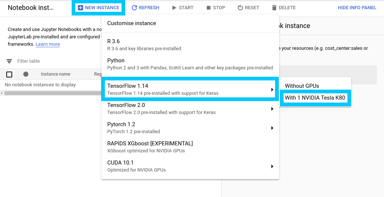384x197 pixels.
Task: Expand the Pytorch 1.2 submenu arrow
Action: coord(272,128)
